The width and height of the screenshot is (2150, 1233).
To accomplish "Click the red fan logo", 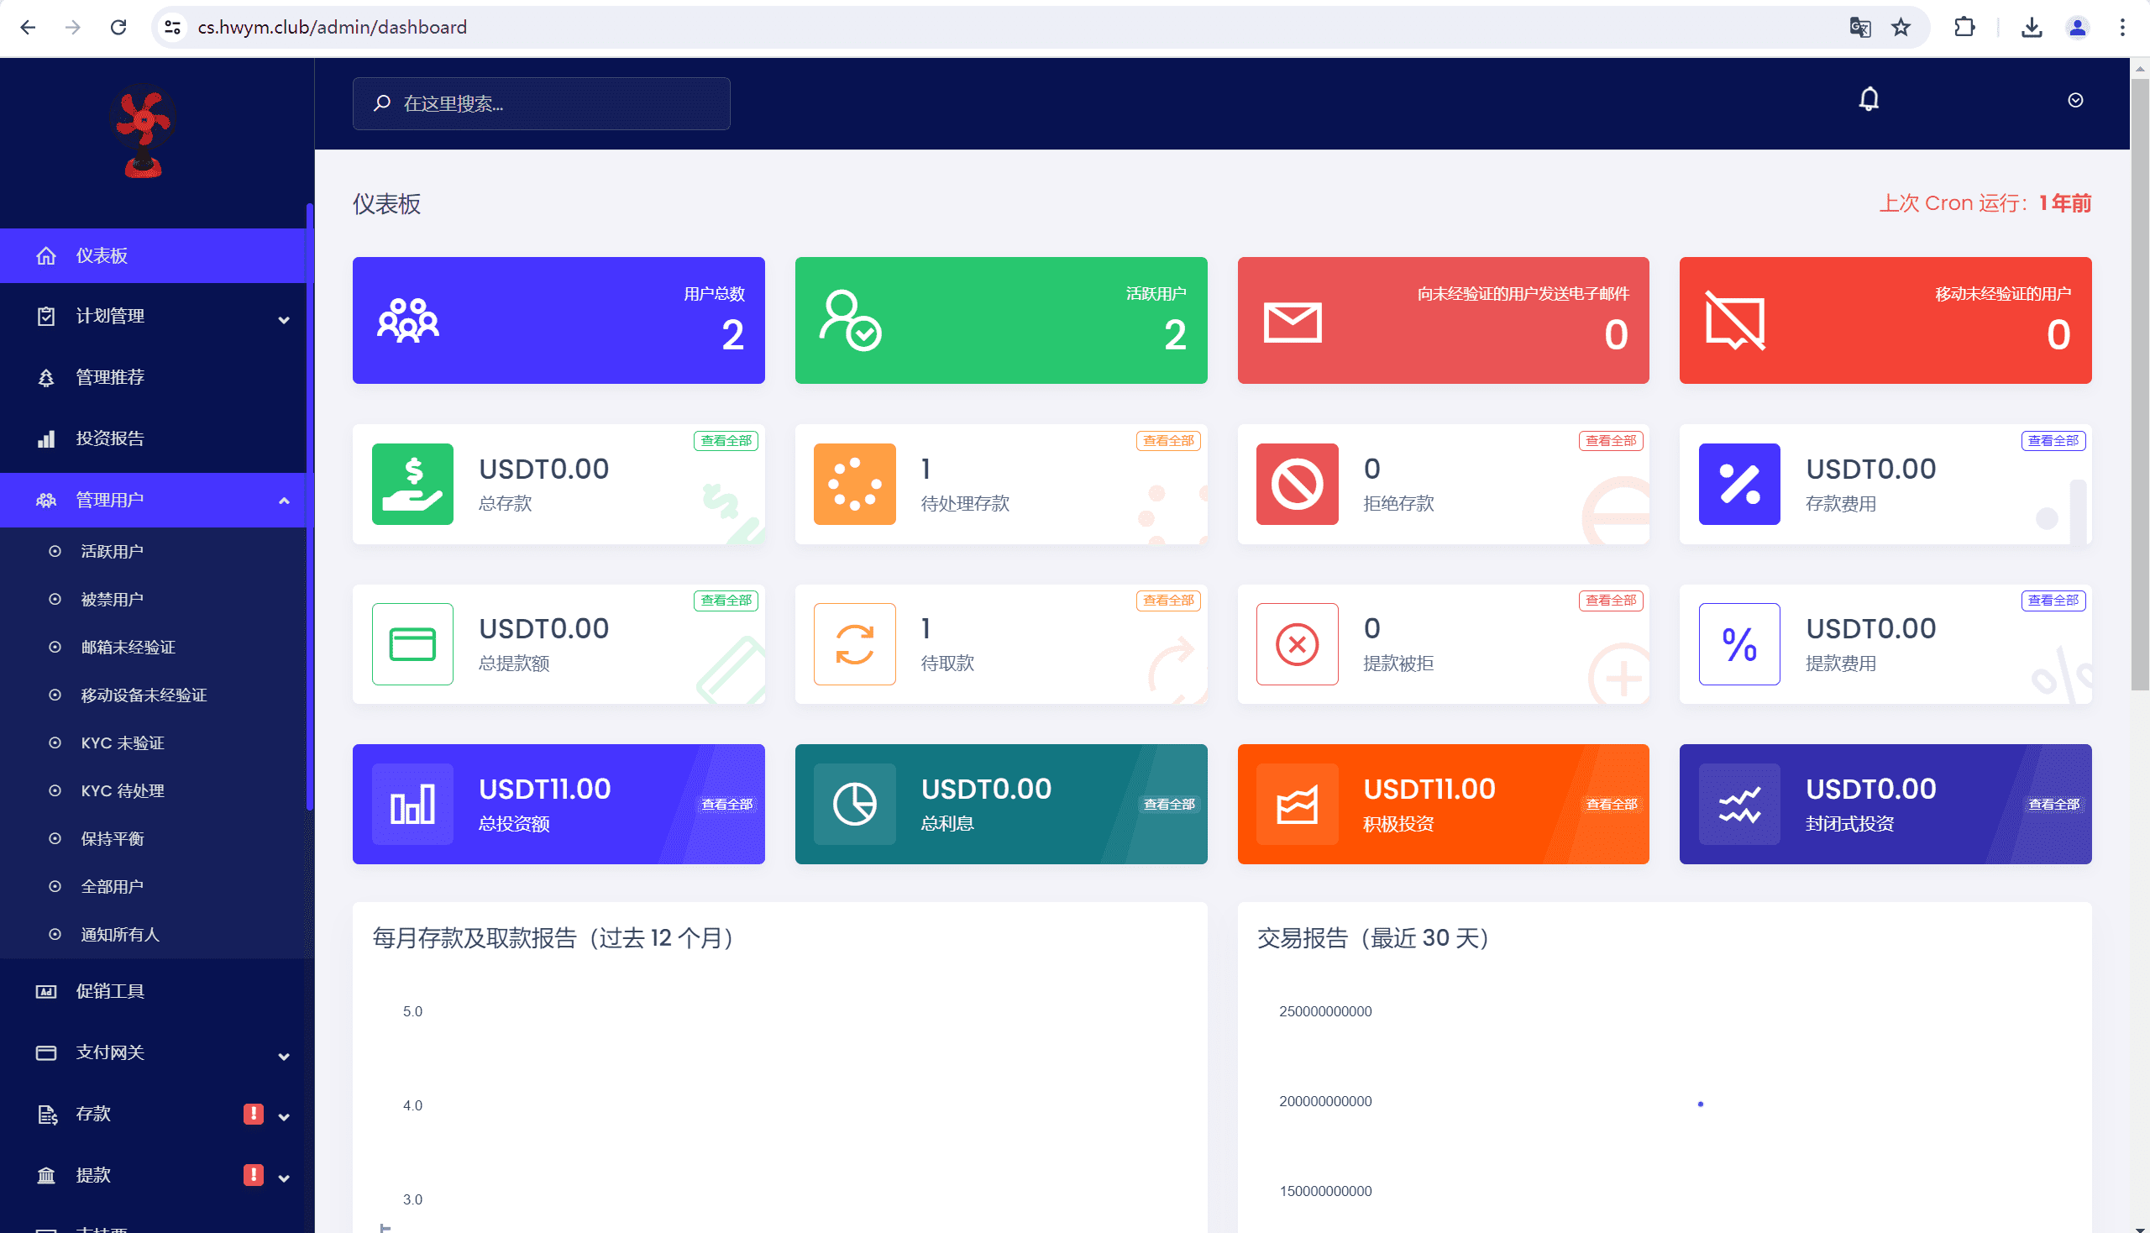I will pyautogui.click(x=143, y=131).
